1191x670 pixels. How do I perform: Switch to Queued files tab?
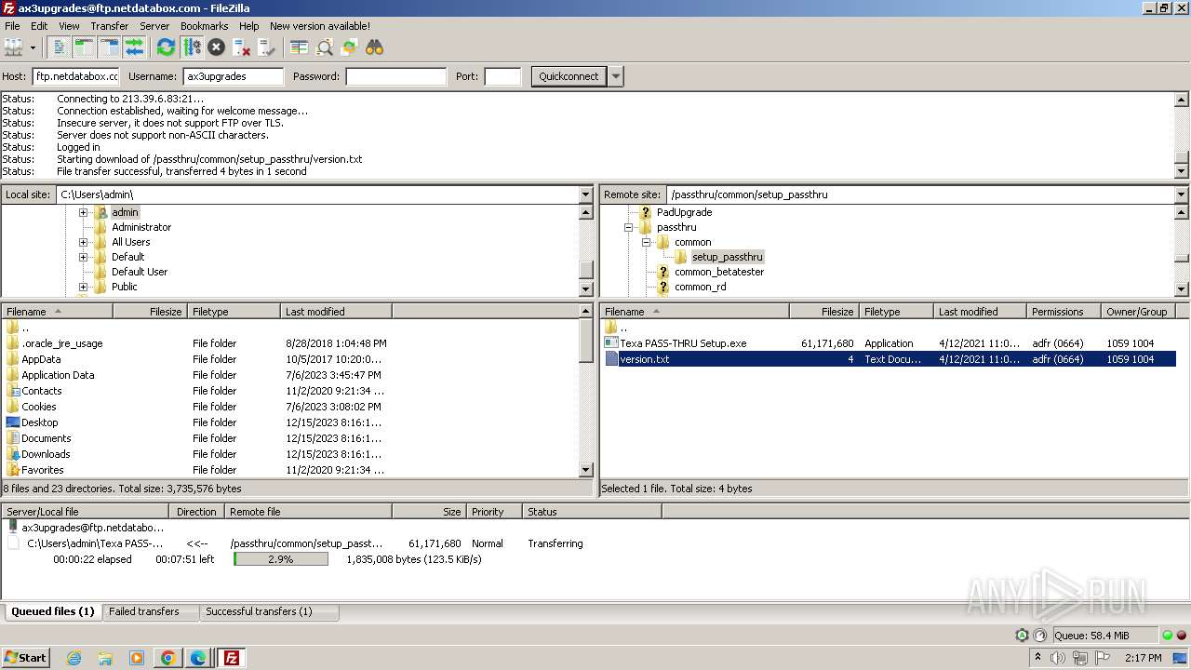click(x=52, y=611)
